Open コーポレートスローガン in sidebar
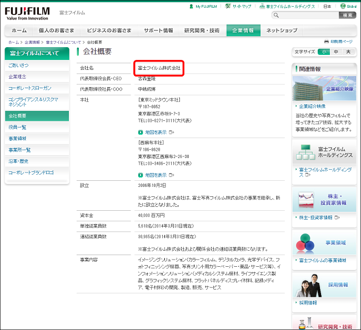361x330 pixels. [37, 88]
